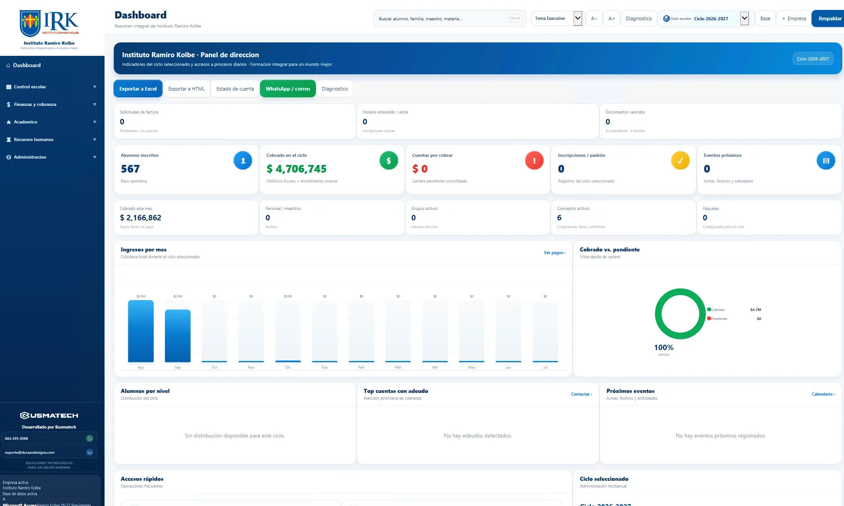
Task: Open the Estado de cuenta tab
Action: click(x=235, y=89)
